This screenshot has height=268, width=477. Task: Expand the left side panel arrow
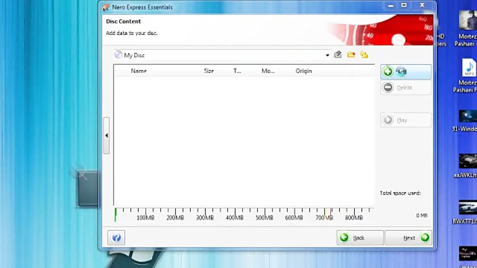click(106, 136)
